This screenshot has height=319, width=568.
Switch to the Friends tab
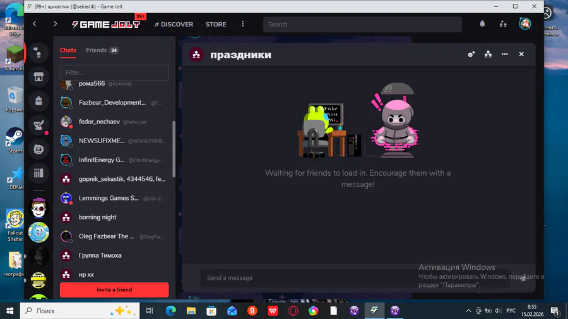[102, 50]
